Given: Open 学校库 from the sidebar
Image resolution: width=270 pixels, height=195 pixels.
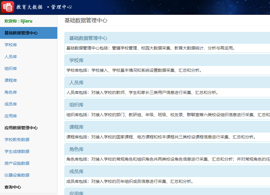Looking at the screenshot, I should point(10,45).
